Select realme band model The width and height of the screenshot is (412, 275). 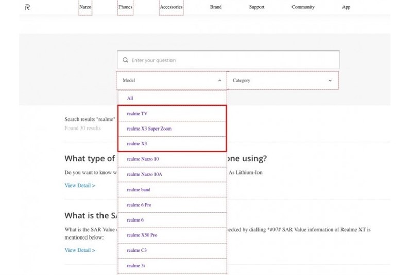click(x=139, y=190)
